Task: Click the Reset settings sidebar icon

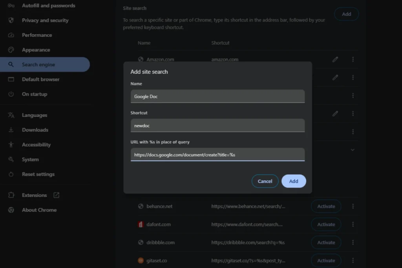Action: (x=11, y=174)
